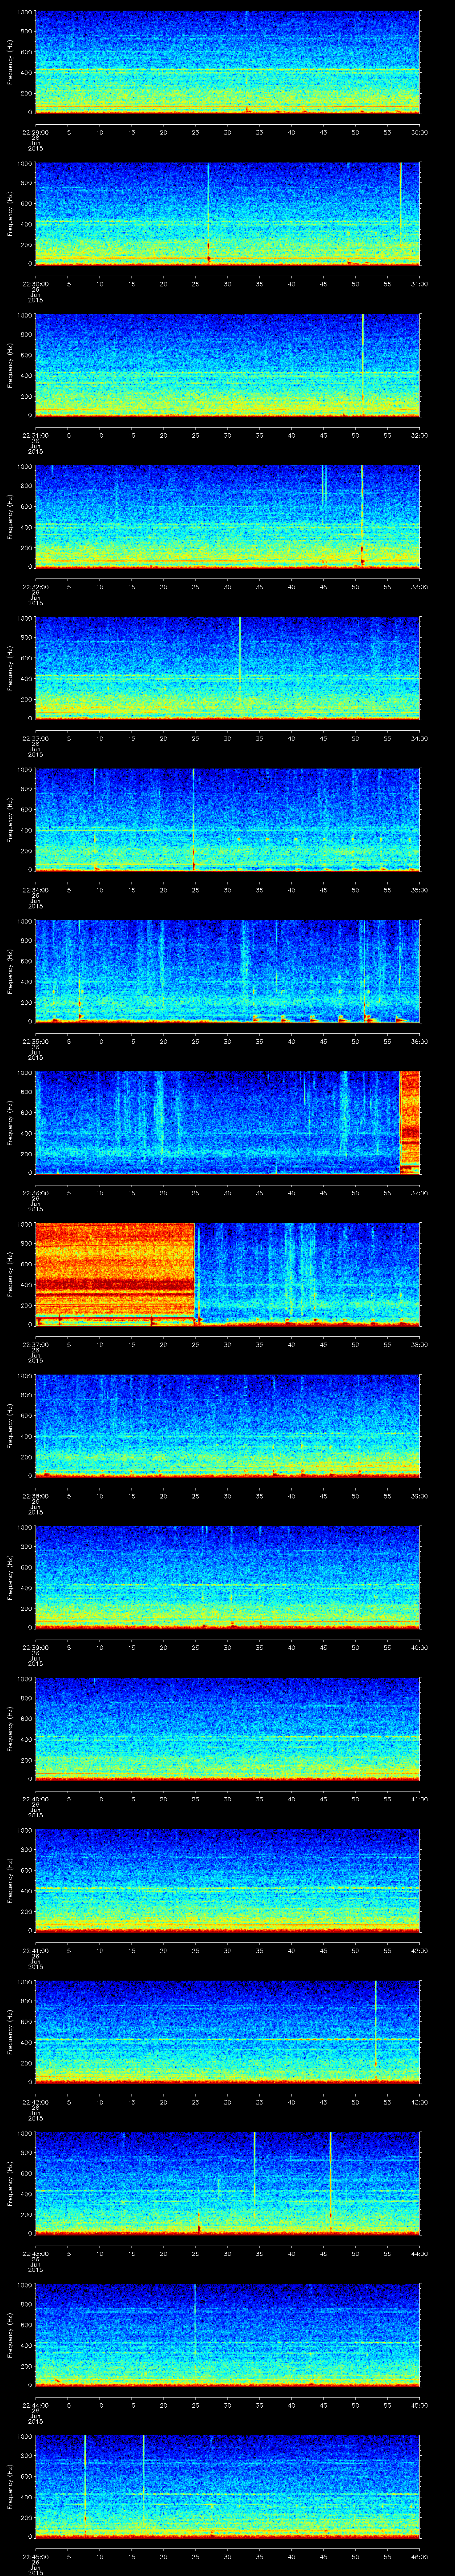Click the vertical spike at 46 seconds in 22:43:00 spectrogram
This screenshot has width=455, height=2576.
click(330, 2170)
